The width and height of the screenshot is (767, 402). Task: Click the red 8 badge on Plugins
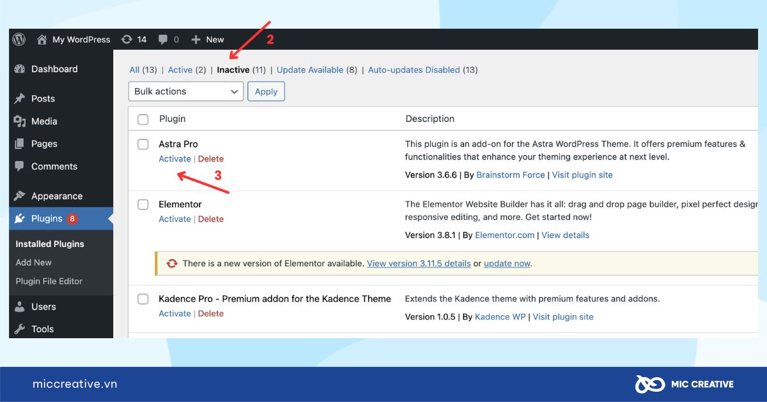(x=72, y=219)
